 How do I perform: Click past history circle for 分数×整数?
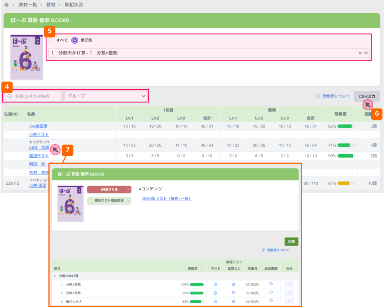[x=271, y=284]
